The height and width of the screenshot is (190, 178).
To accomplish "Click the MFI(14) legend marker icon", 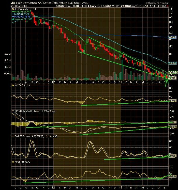I will [x=13, y=162].
